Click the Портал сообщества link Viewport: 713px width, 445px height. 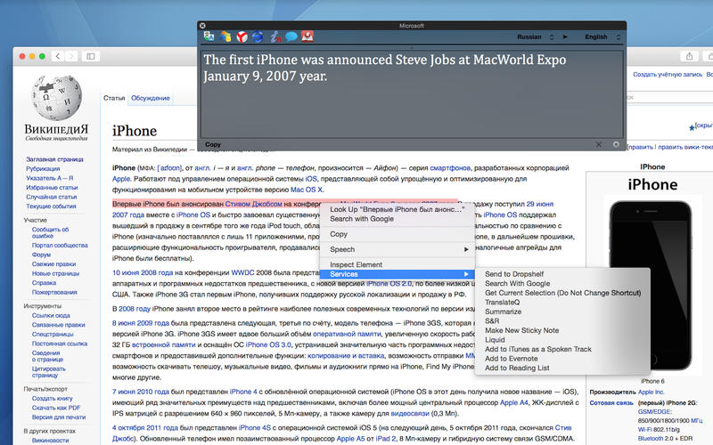(60, 246)
